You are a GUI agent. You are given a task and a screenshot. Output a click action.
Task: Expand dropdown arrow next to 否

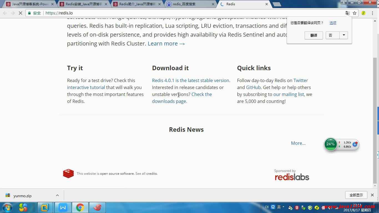tap(344, 35)
